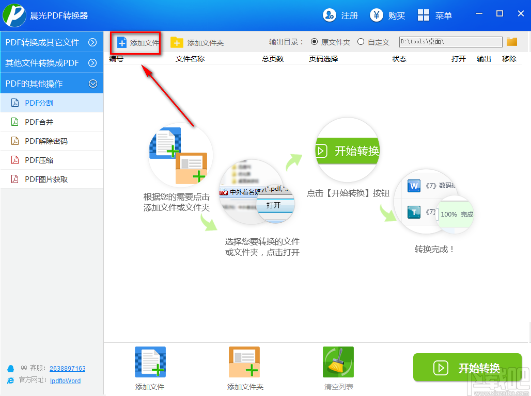Expand the PDF转换成其它文件 chevron
Viewport: 531px width, 396px height.
[x=92, y=42]
